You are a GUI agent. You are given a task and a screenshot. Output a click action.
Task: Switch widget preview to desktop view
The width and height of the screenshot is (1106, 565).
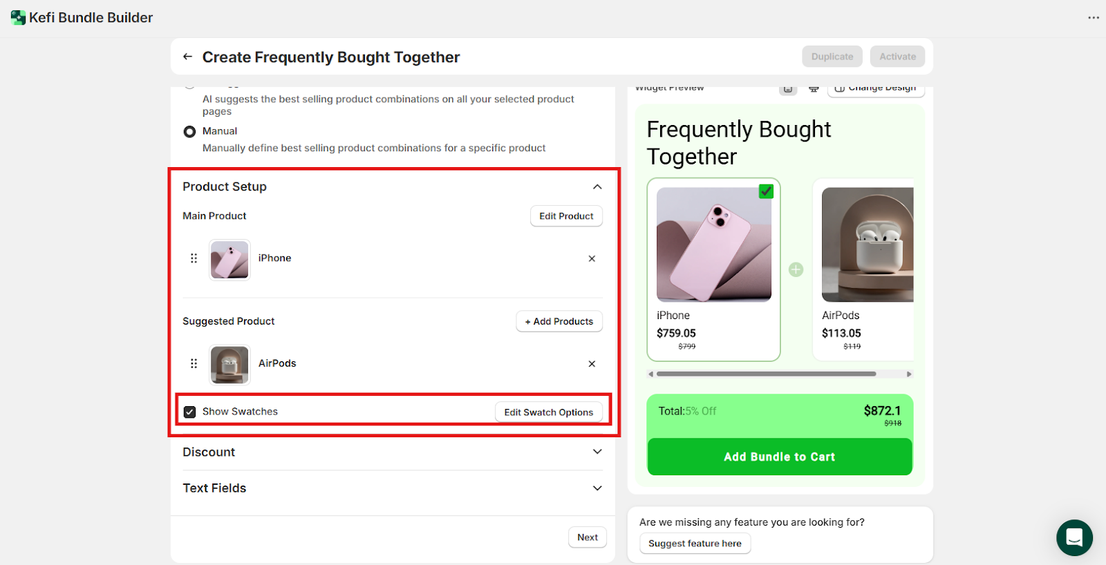[x=814, y=89]
